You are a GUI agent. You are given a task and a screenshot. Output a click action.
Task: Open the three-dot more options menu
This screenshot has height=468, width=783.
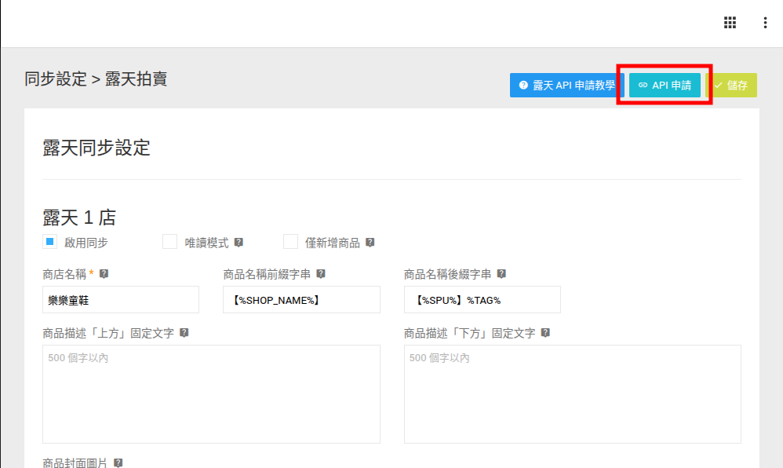(x=765, y=23)
